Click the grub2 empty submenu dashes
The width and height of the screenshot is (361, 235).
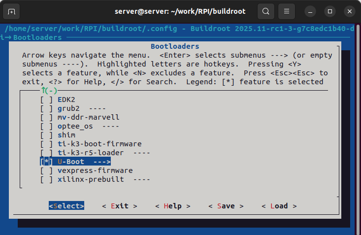coord(97,108)
